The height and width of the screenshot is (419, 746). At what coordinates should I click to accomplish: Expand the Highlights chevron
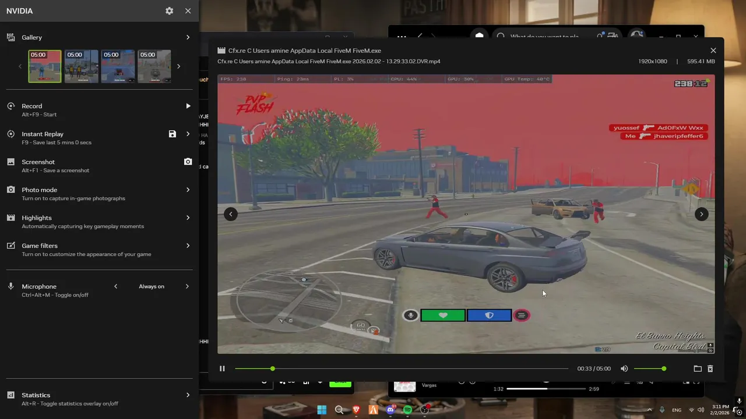click(188, 218)
